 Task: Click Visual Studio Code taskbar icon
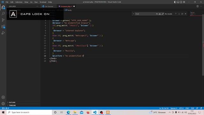coord(95,112)
